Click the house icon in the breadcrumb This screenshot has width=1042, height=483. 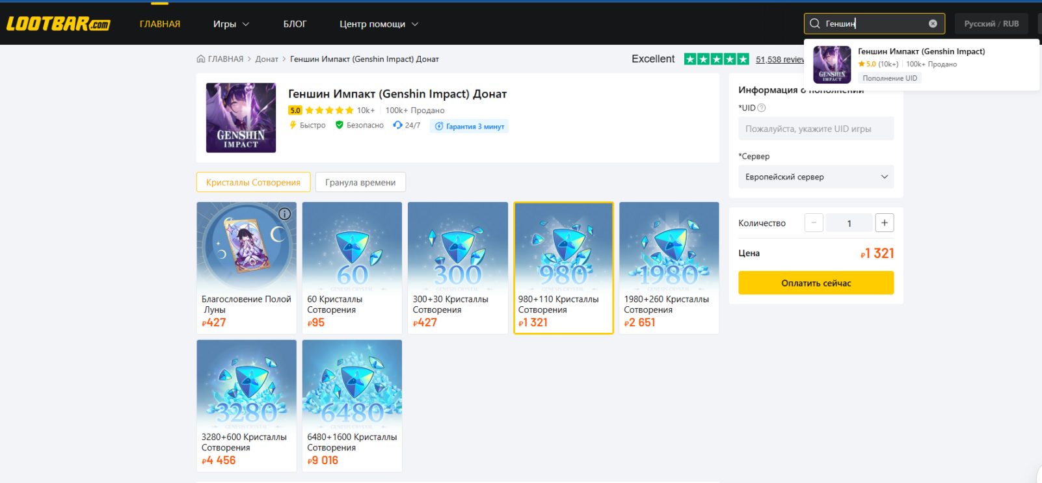tap(201, 59)
